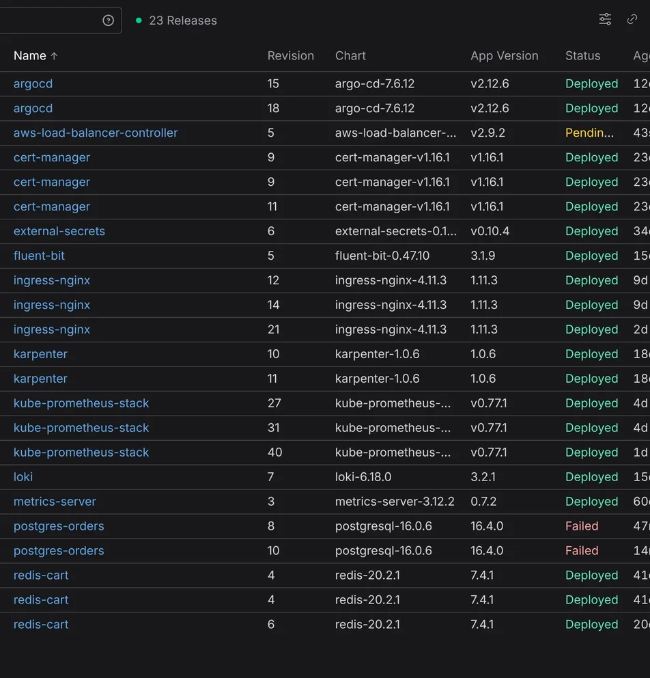Click Failed status on postgres-orders revision 8
This screenshot has width=650, height=678.
coord(582,526)
